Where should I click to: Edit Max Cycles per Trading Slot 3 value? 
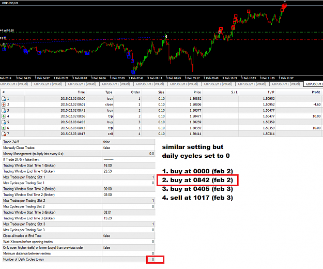[x=128, y=230]
